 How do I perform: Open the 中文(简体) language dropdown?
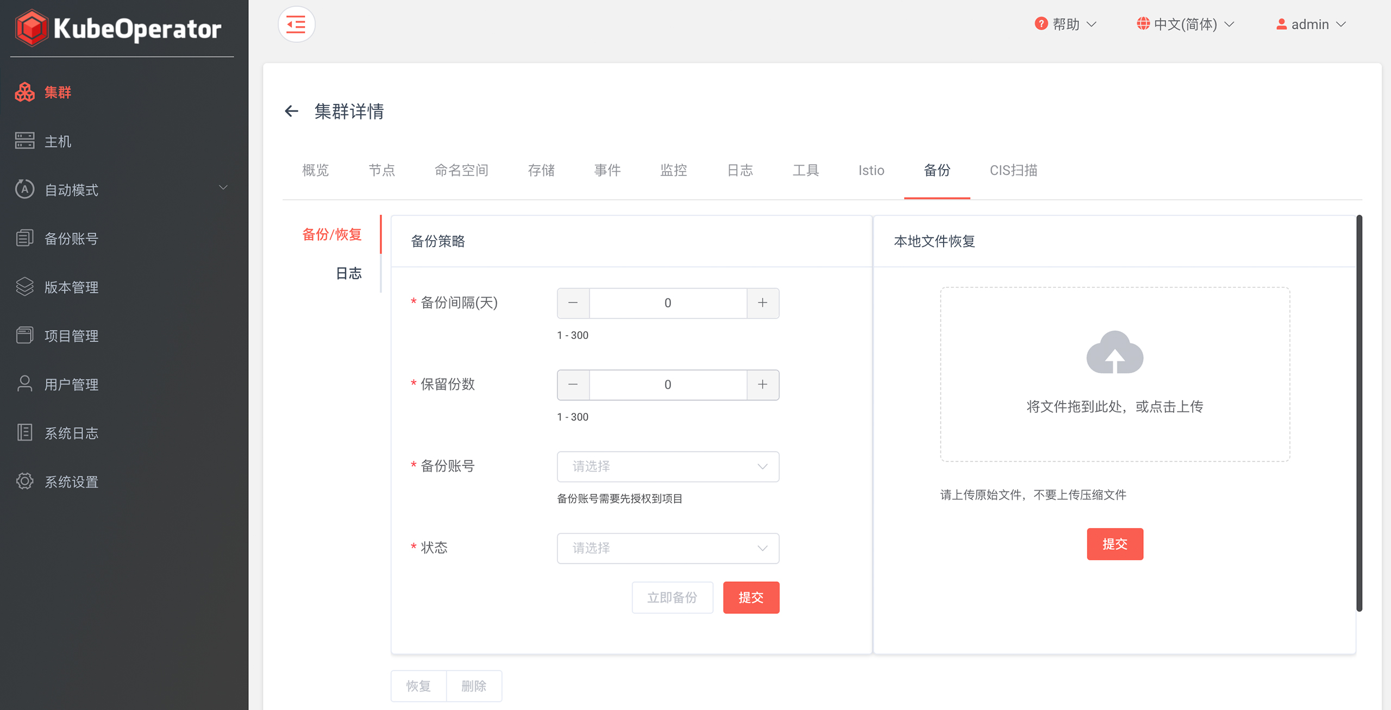[1186, 24]
